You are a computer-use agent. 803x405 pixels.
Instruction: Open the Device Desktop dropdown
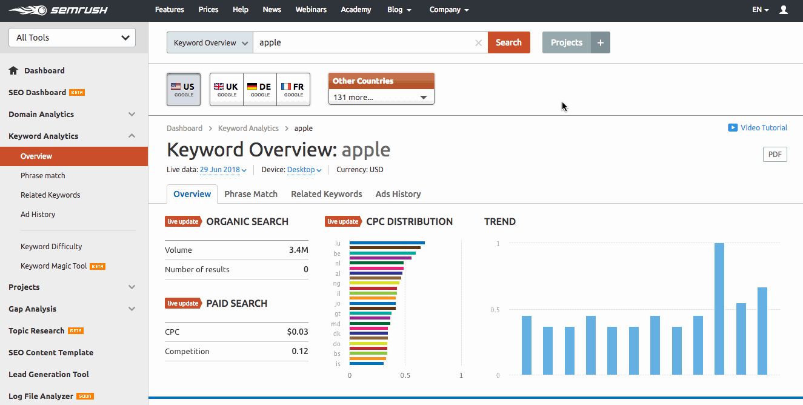(304, 170)
